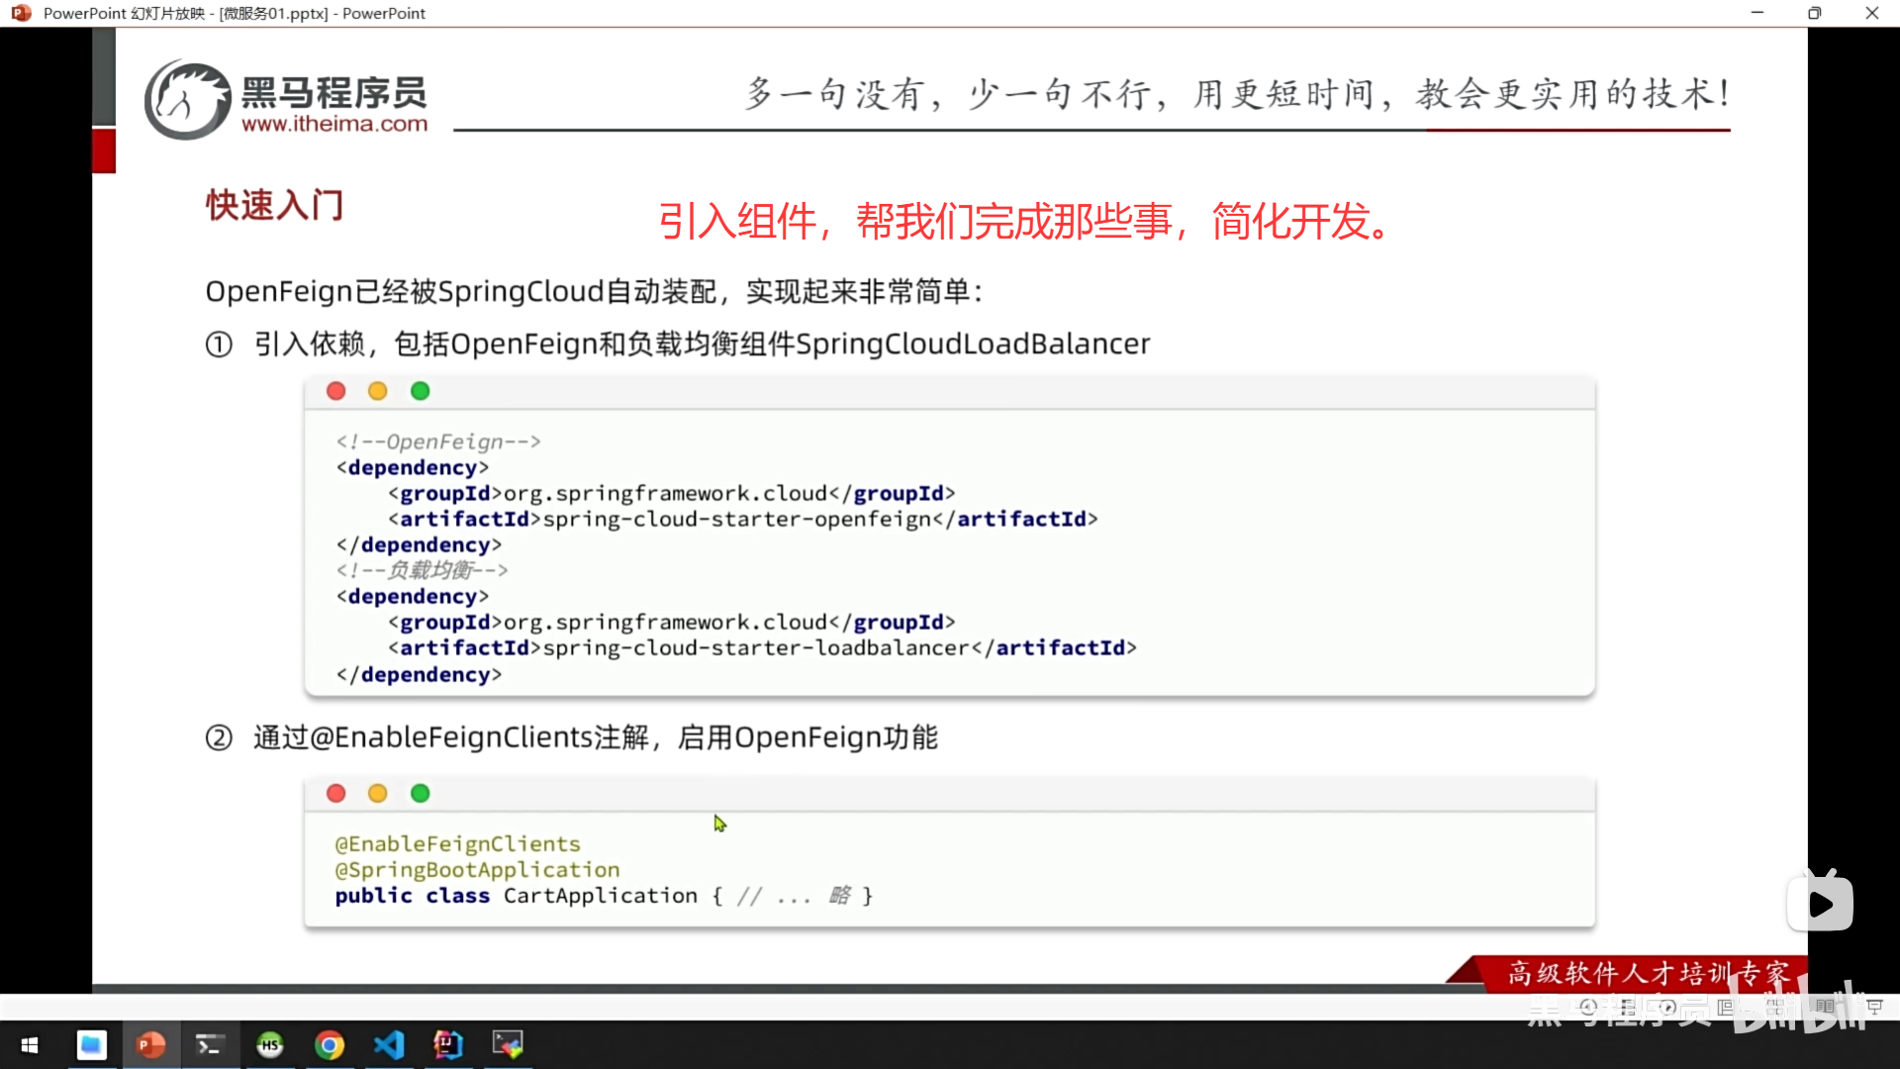Launch Visual Studio Code from taskbar
1900x1069 pixels.
(x=389, y=1044)
